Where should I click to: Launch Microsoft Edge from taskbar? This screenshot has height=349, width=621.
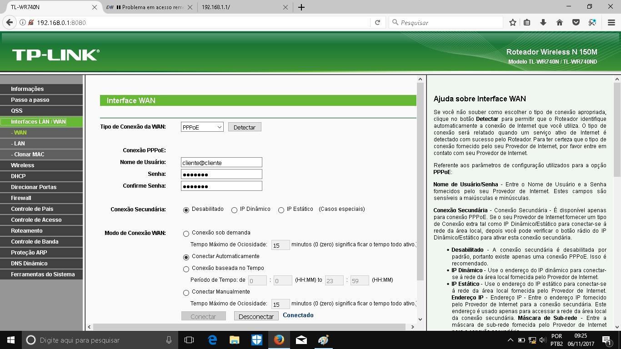(212, 340)
